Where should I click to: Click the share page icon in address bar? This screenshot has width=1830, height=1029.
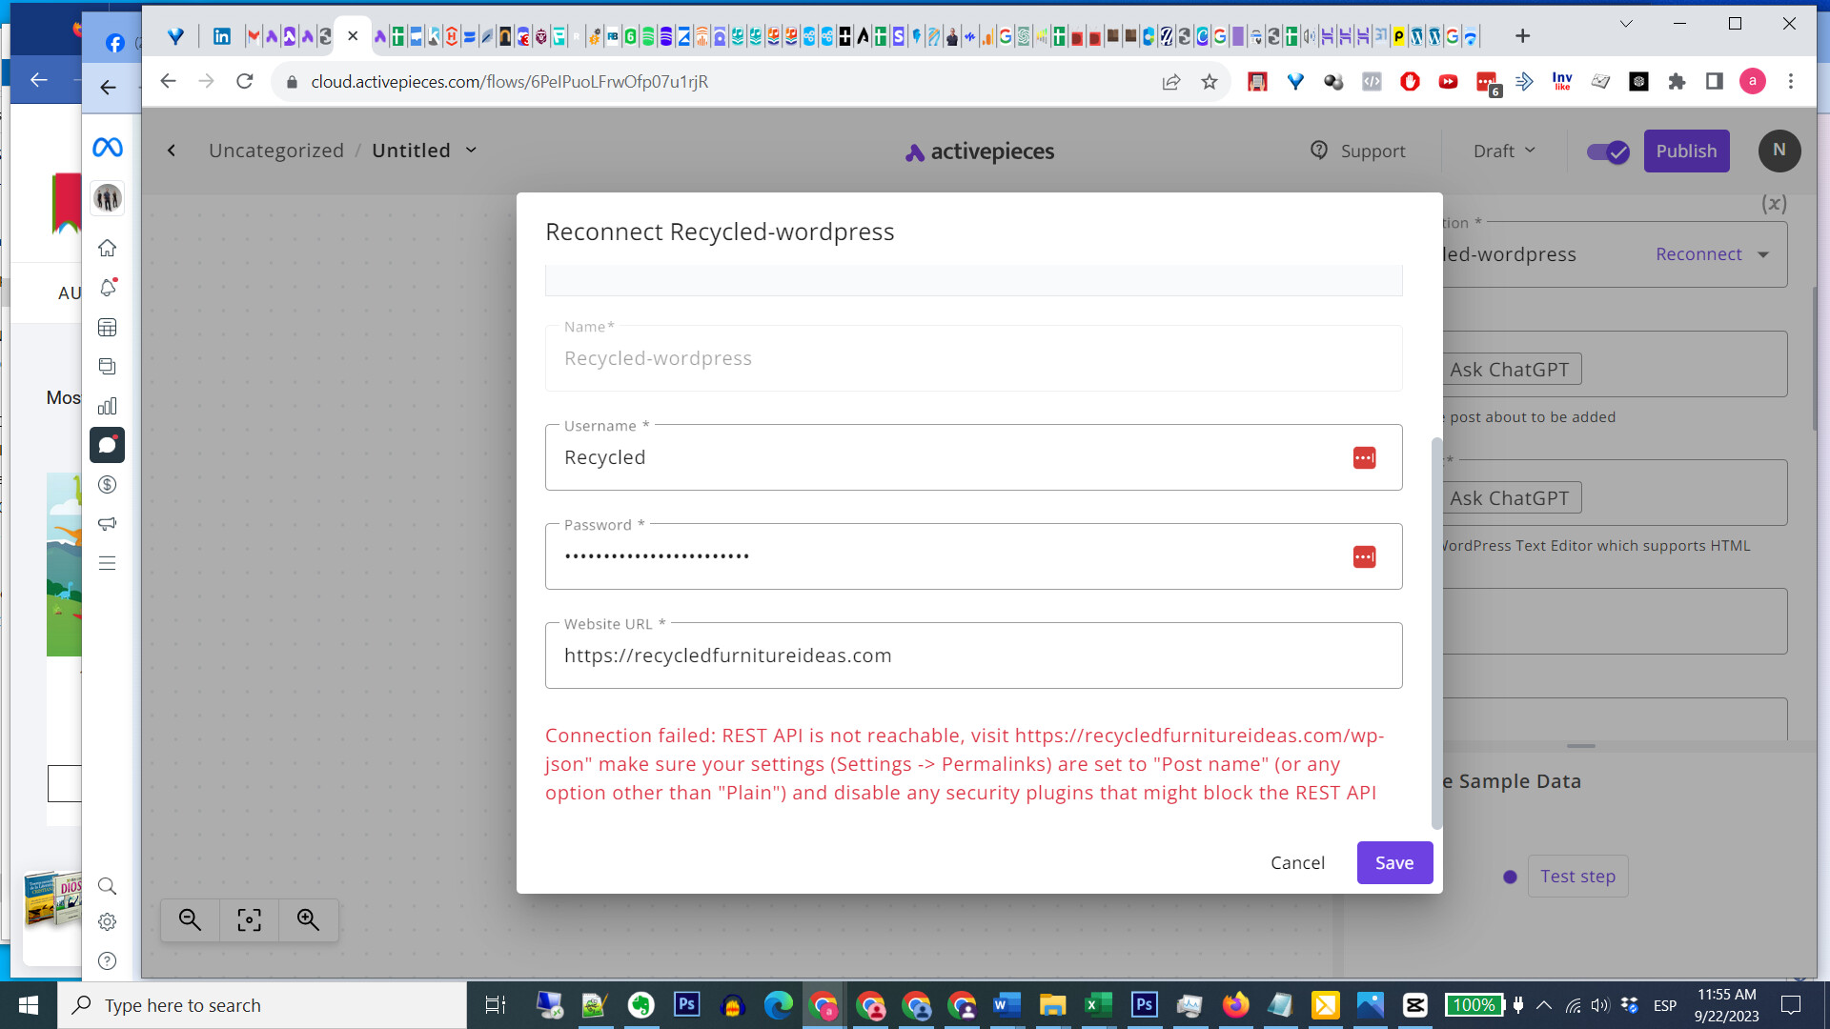tap(1171, 82)
